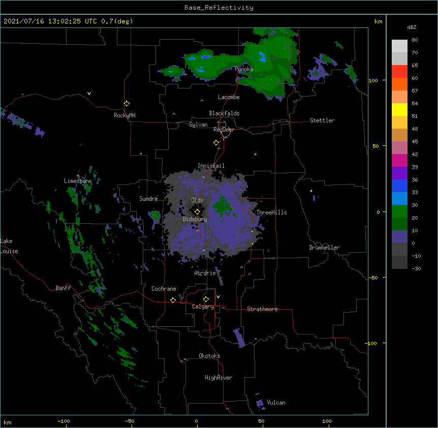Screen dimensions: 438x428
Task: Click the purple legend swatch between 36 and 39
Action: click(x=399, y=173)
